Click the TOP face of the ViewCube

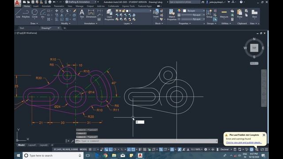click(254, 48)
